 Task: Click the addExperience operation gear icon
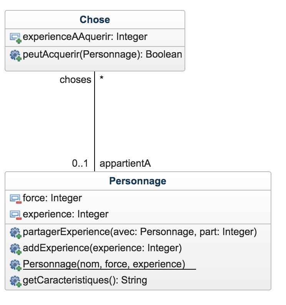pyautogui.click(x=15, y=249)
